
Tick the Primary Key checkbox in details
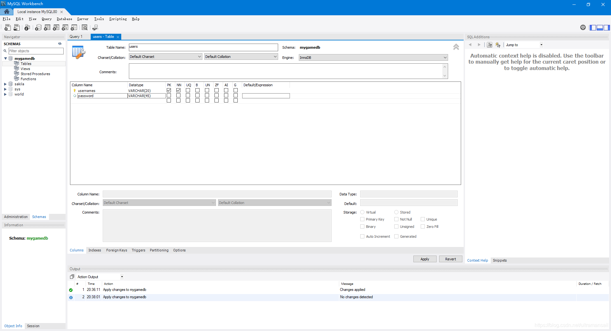[x=362, y=219]
